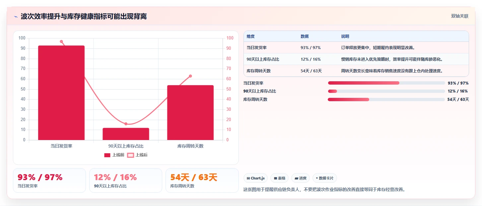
Task: Click the 数据卡片 tag chip
Action: (325, 178)
